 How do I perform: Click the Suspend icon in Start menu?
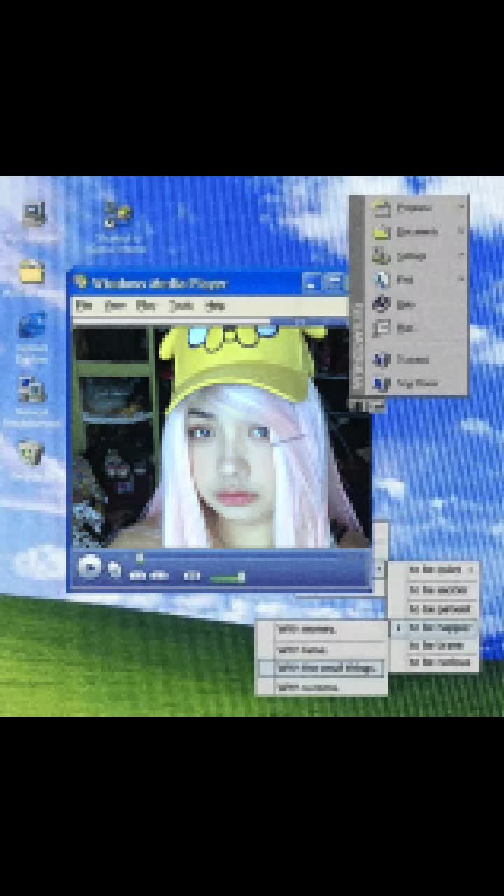381,359
